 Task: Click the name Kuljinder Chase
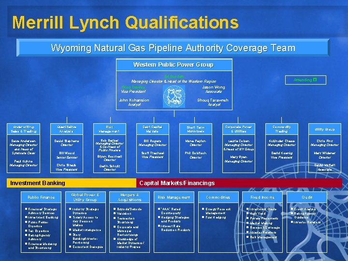click(282, 141)
